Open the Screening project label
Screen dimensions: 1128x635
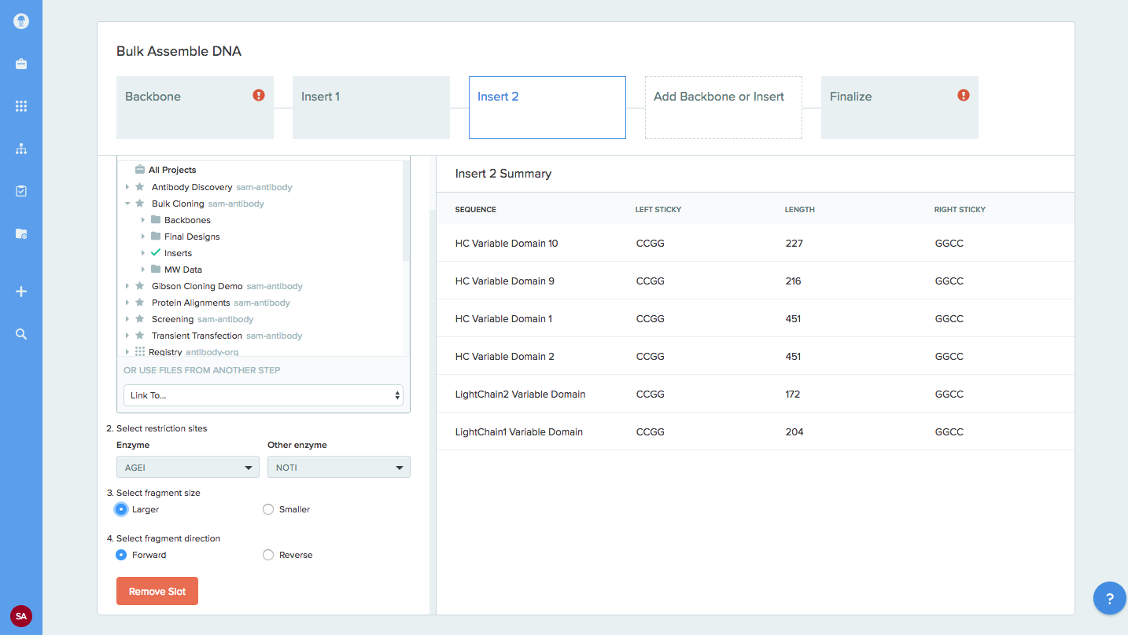(x=173, y=319)
